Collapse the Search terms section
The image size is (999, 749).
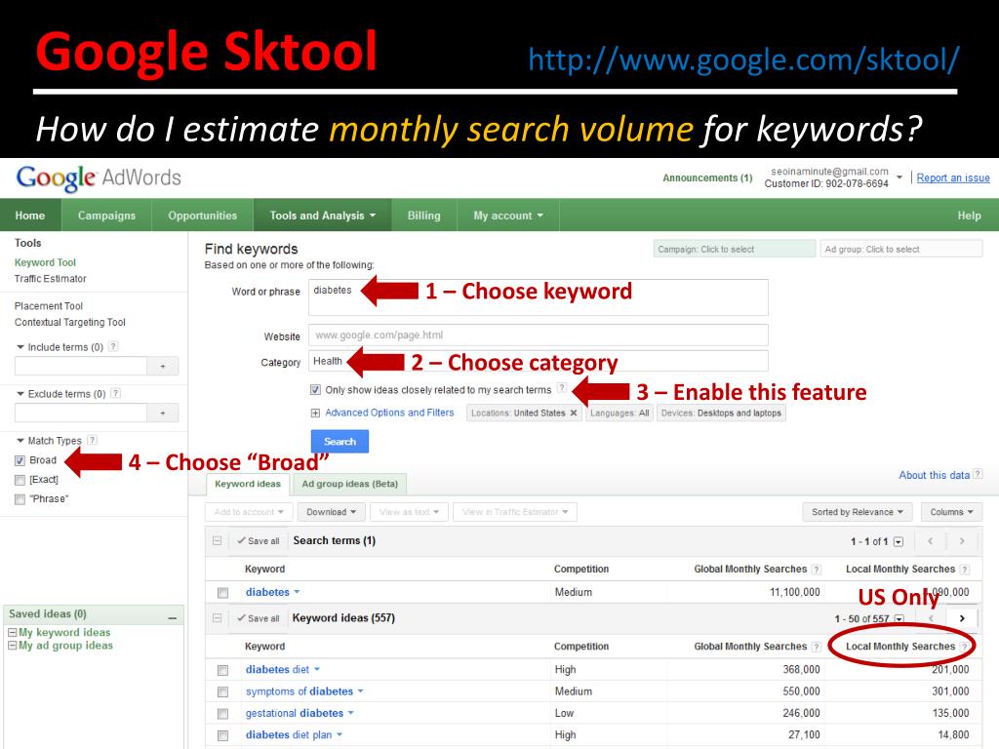point(218,540)
